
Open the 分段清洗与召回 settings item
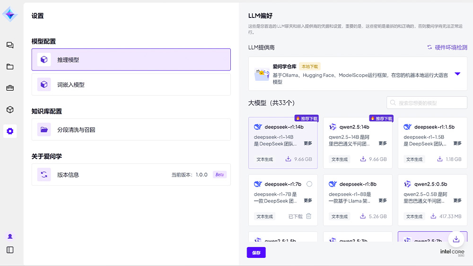[x=131, y=129]
